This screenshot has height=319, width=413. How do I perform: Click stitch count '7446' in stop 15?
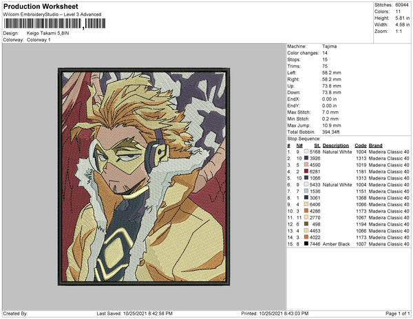315,244
